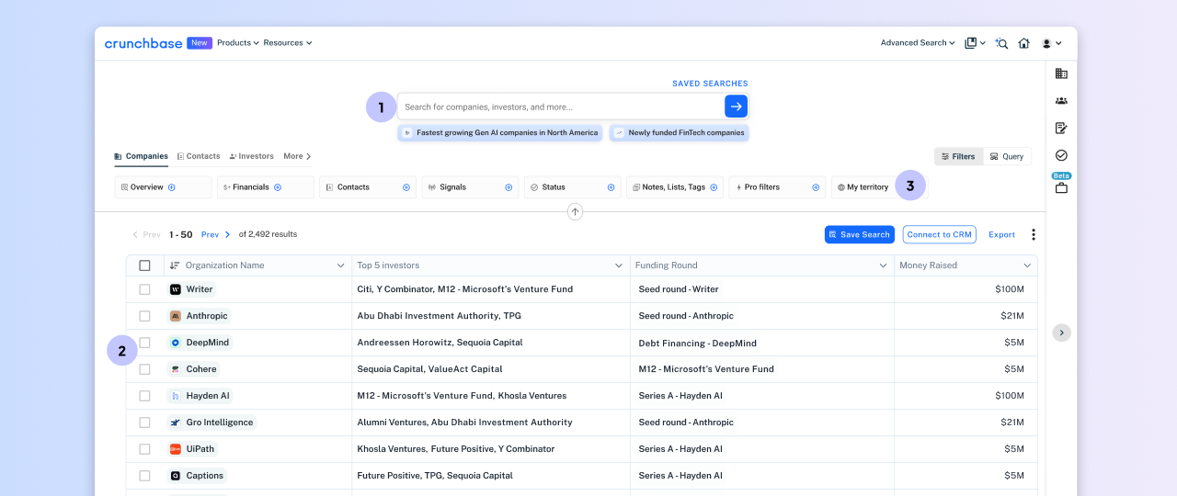Add a Pro filters filter via plus icon
This screenshot has width=1177, height=496.
click(816, 187)
